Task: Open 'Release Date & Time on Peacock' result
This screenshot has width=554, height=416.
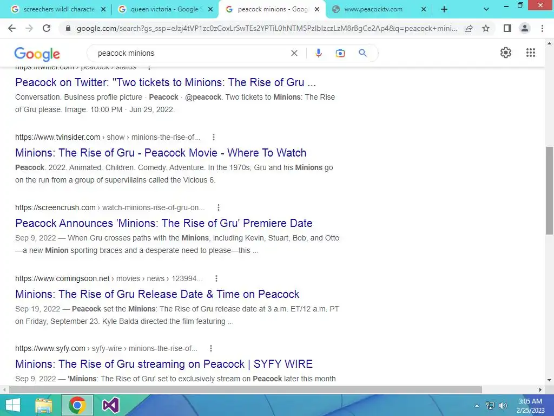Action: coord(157,294)
